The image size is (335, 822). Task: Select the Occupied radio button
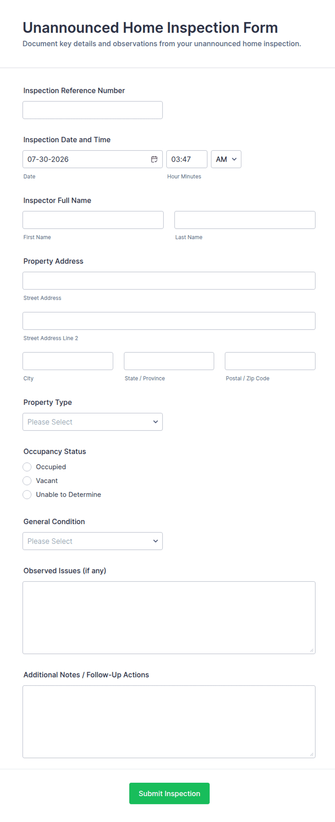pos(27,467)
